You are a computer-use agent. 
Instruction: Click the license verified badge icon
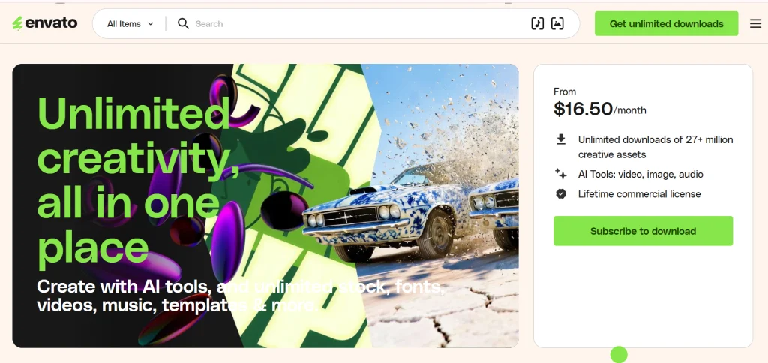tap(561, 194)
